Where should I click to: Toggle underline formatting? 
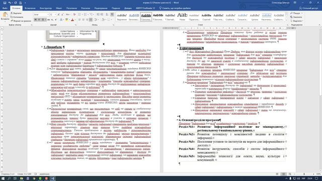(x=43, y=20)
